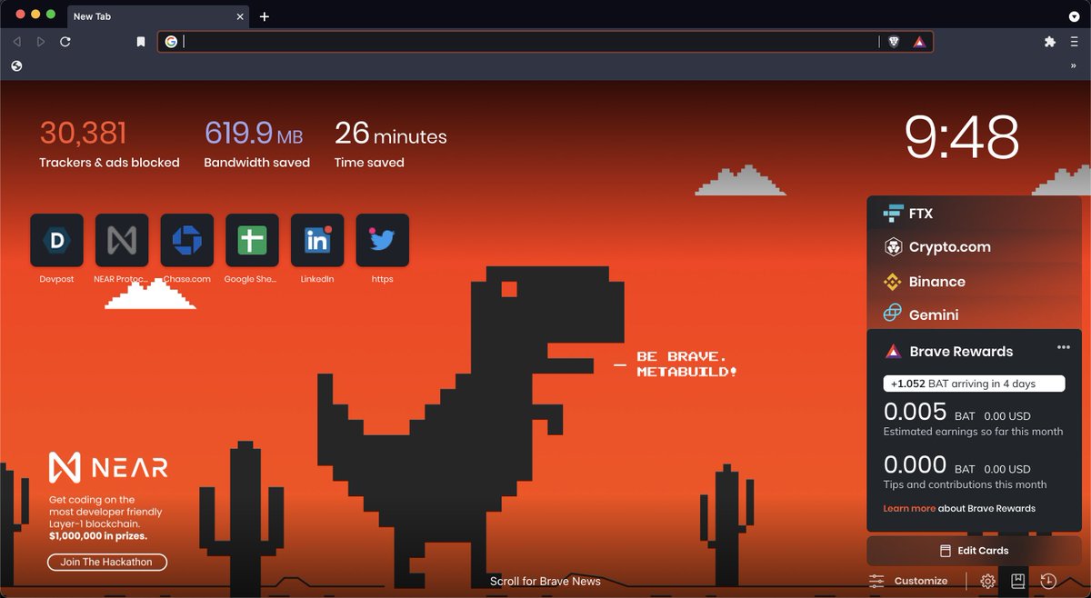Click the 30,381 trackers blocked stat
This screenshot has width=1091, height=598.
click(83, 134)
